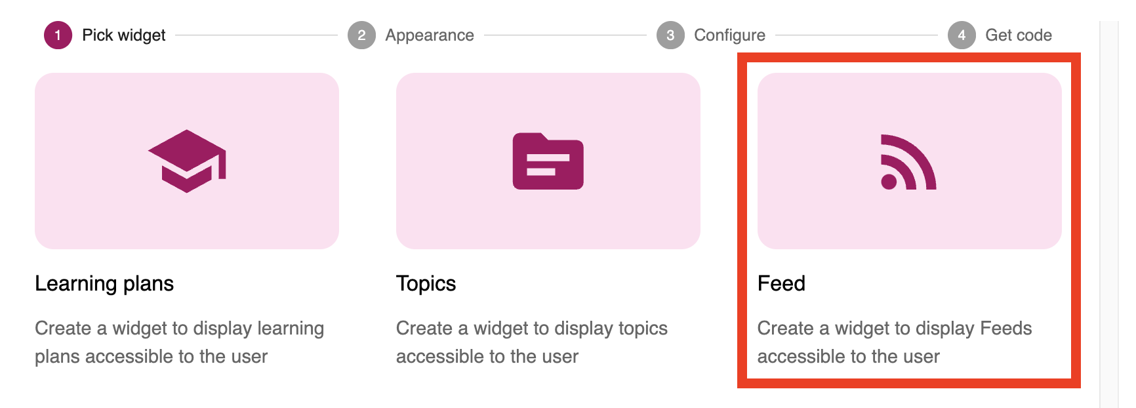Go to the Appearance step label
Image resolution: width=1136 pixels, height=408 pixels.
pyautogui.click(x=430, y=35)
